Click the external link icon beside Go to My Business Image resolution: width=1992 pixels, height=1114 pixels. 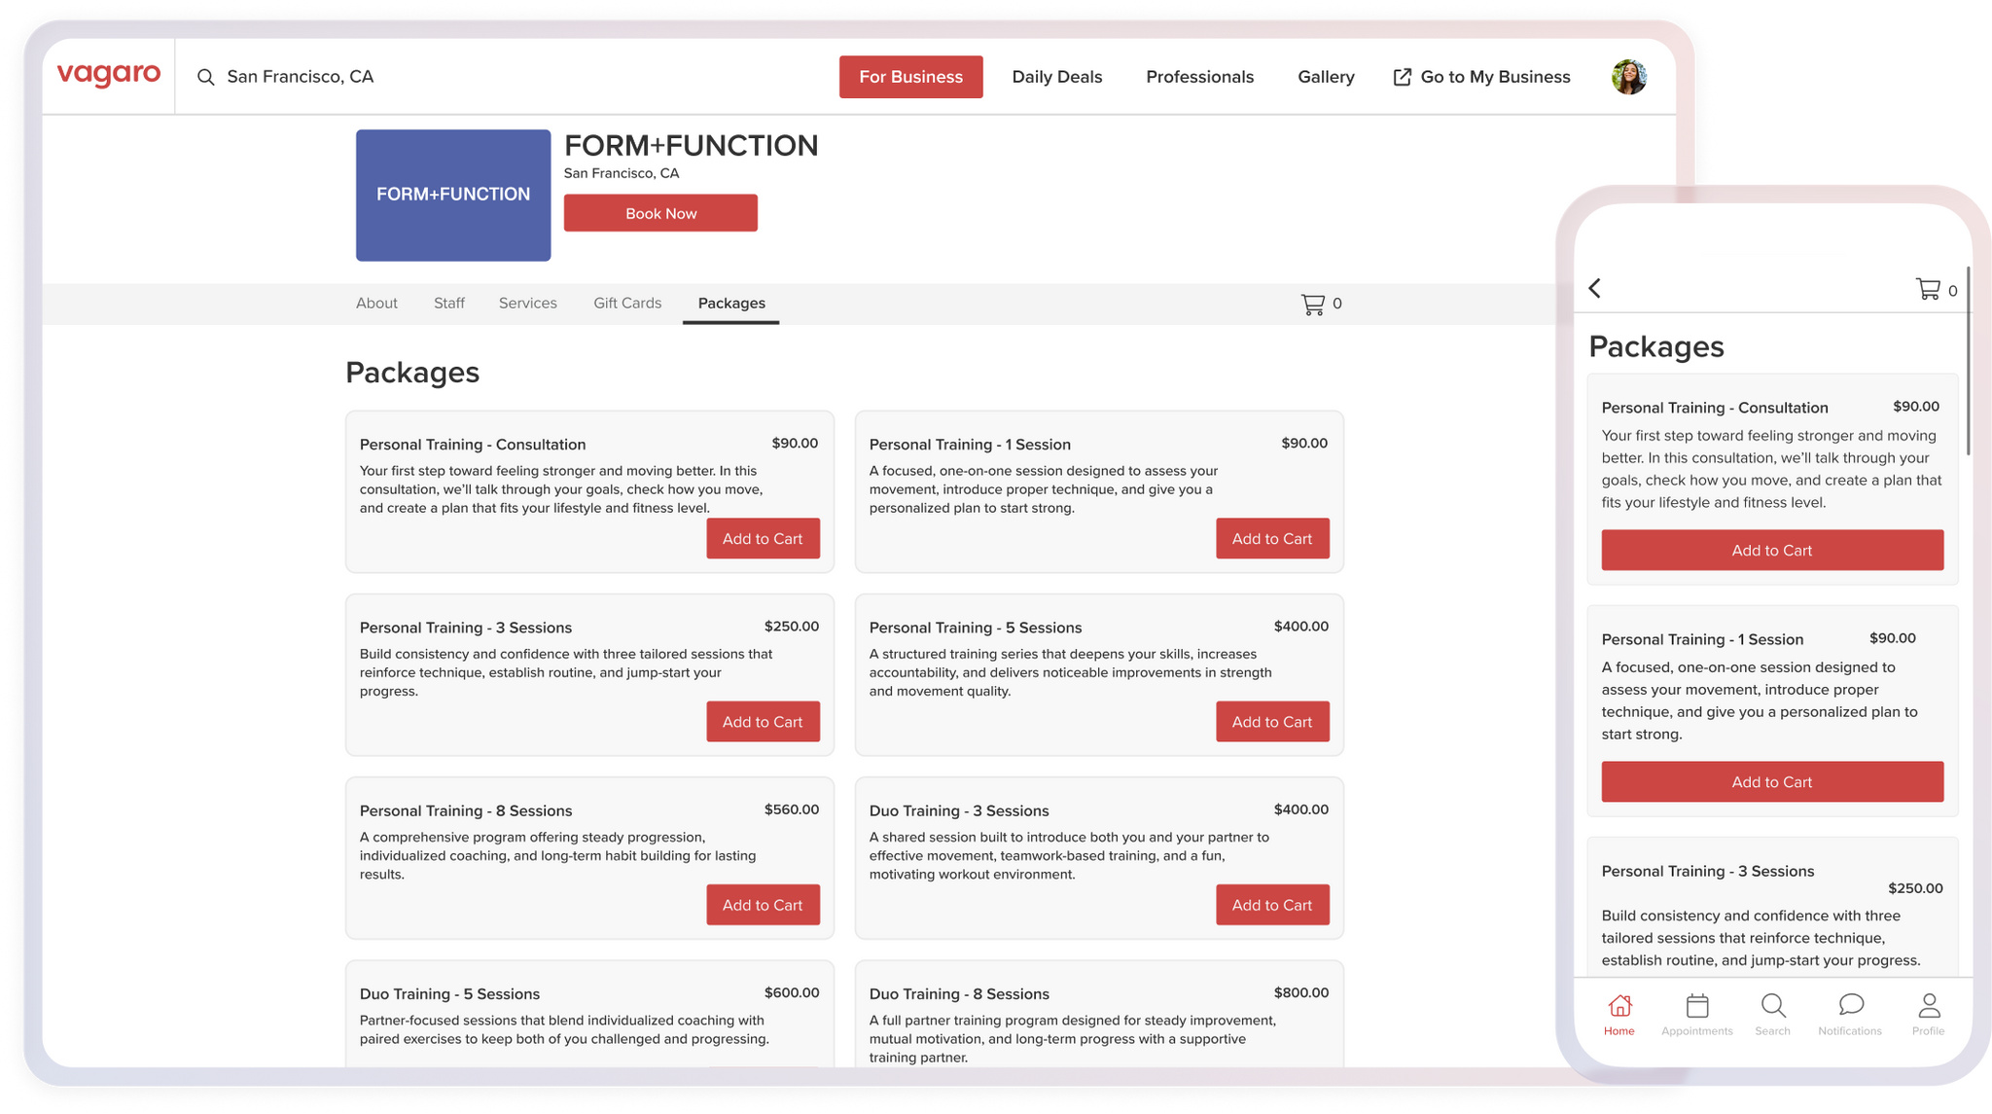click(1402, 77)
